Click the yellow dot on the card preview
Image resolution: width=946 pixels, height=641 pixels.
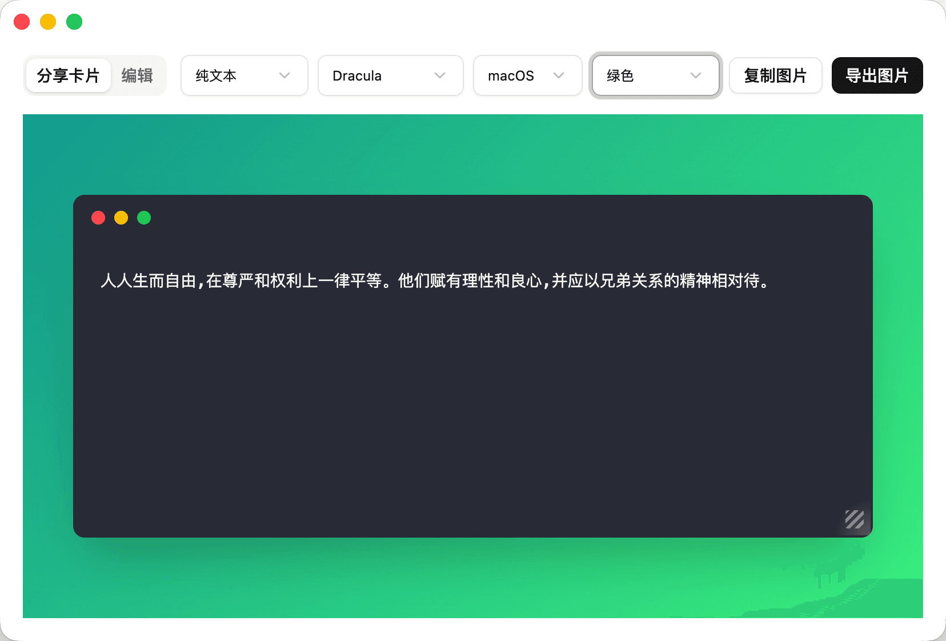point(121,218)
